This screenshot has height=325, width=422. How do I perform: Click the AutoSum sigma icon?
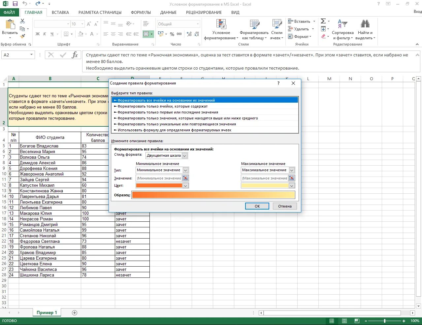tap(323, 21)
